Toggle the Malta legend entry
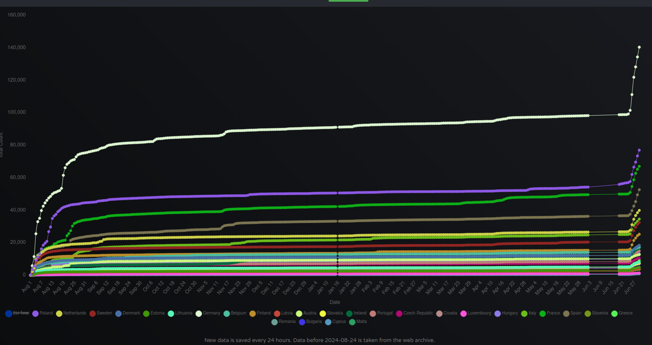652x345 pixels. pos(358,322)
